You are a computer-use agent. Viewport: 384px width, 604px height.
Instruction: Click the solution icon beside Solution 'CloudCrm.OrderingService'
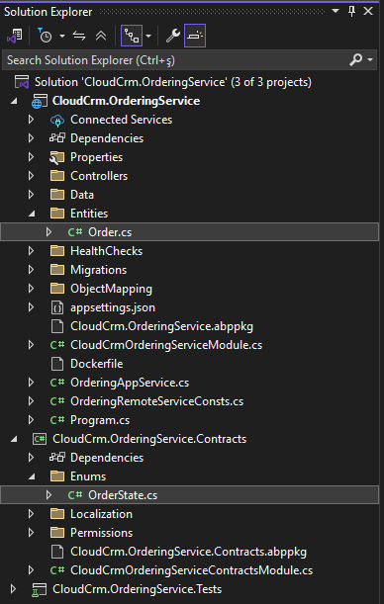click(x=22, y=82)
